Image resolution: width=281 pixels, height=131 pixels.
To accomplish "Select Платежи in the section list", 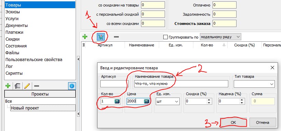I will (x=40, y=32).
